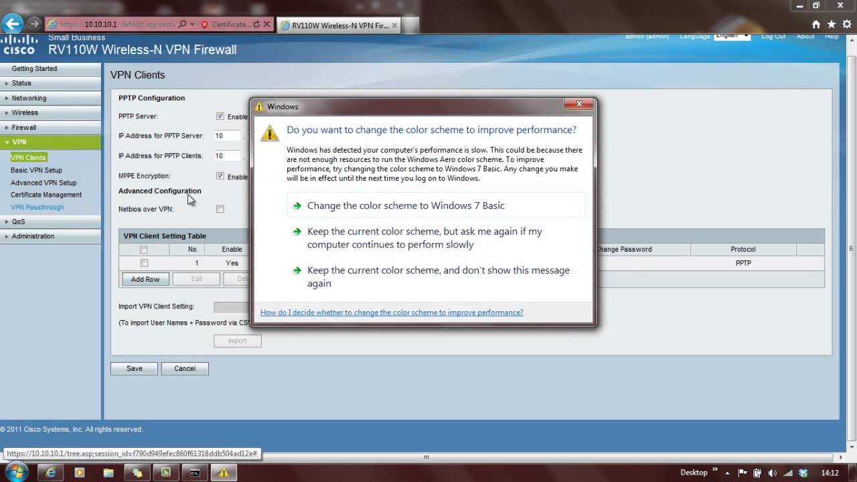Click the Save button

click(135, 368)
